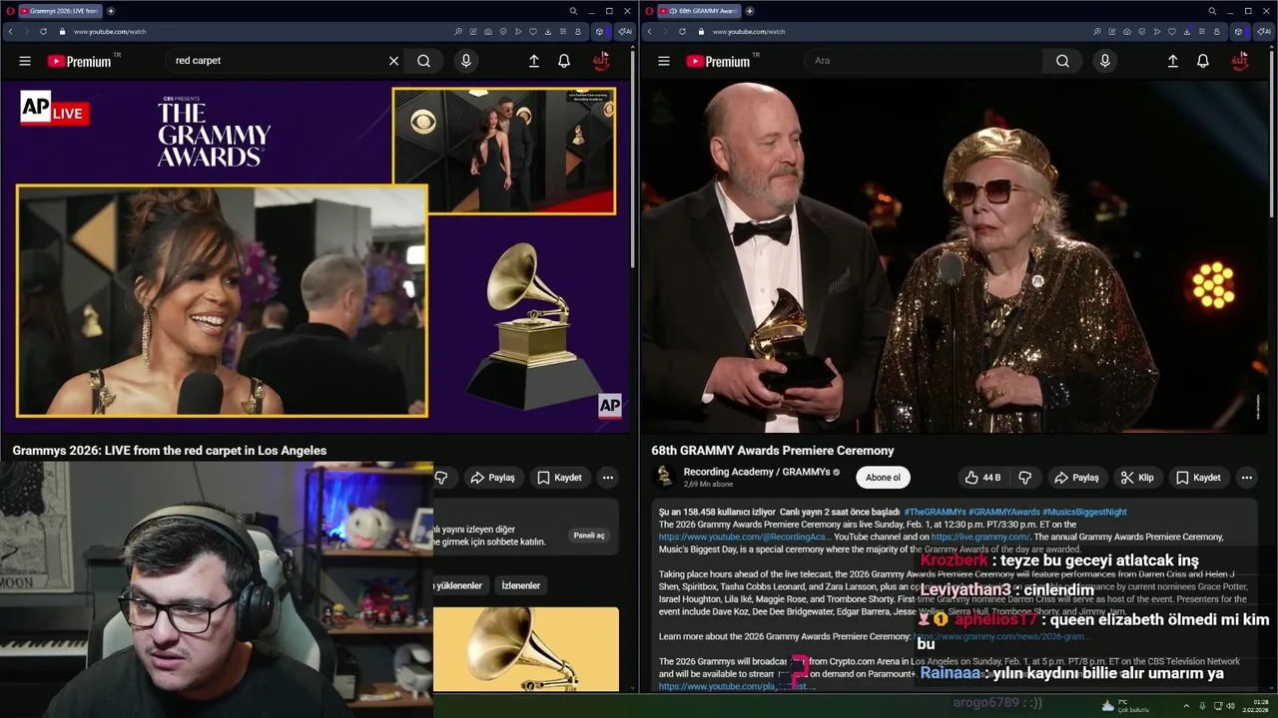Click search magnifier button in right YouTube
The width and height of the screenshot is (1278, 718).
click(x=1062, y=61)
